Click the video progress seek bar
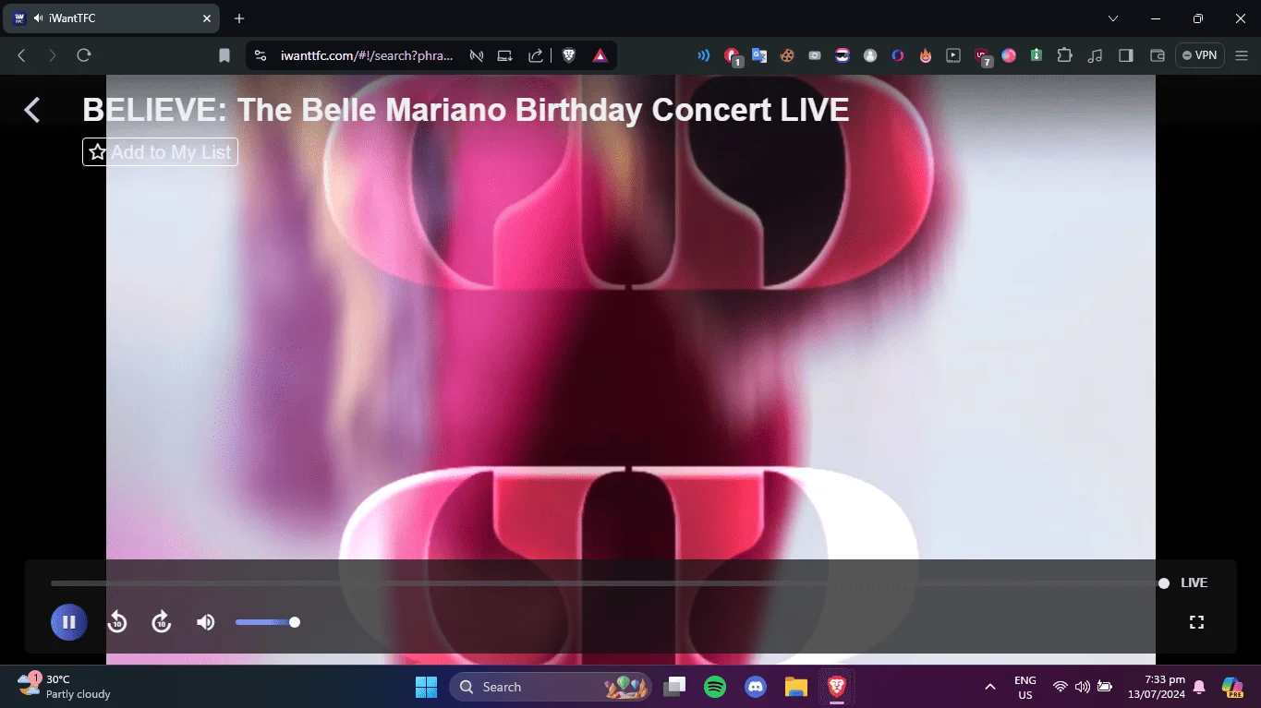 tap(607, 583)
